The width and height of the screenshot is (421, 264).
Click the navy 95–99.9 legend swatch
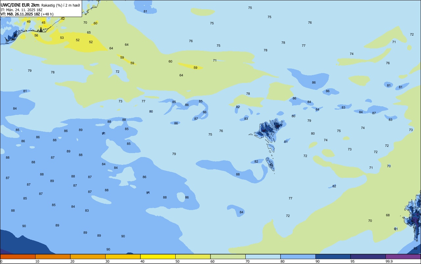click(368, 256)
